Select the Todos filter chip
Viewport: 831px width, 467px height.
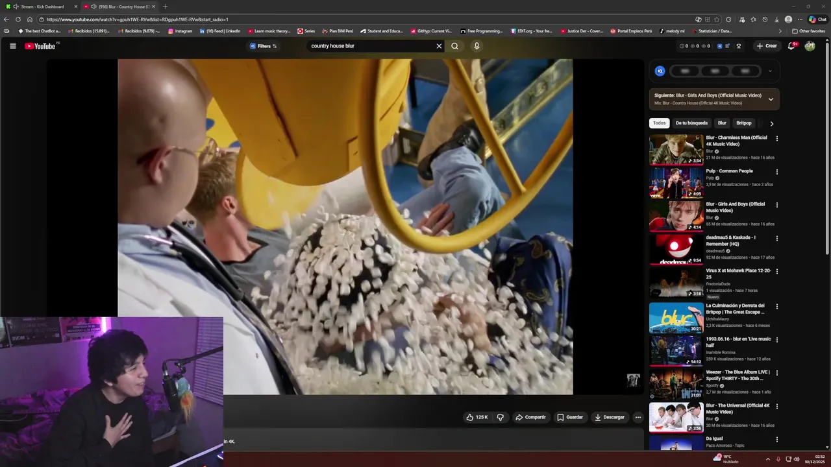659,123
